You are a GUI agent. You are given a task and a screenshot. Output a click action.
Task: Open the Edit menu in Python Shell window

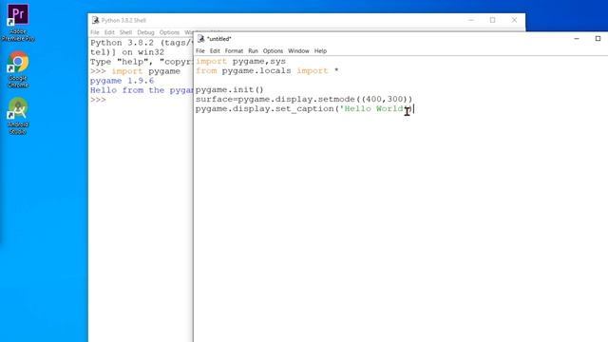point(109,32)
